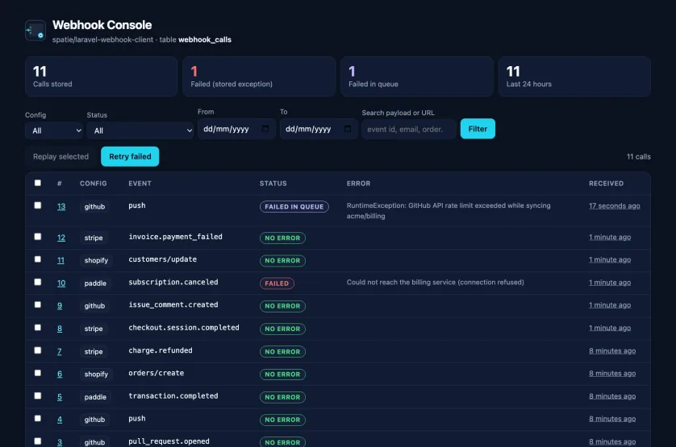Select the orders/create row checkbox
This screenshot has height=447, width=676.
38,373
